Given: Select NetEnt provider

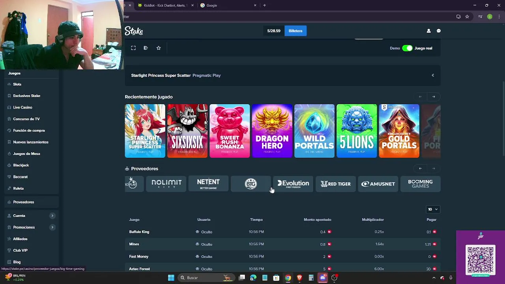Looking at the screenshot, I should coord(208,184).
